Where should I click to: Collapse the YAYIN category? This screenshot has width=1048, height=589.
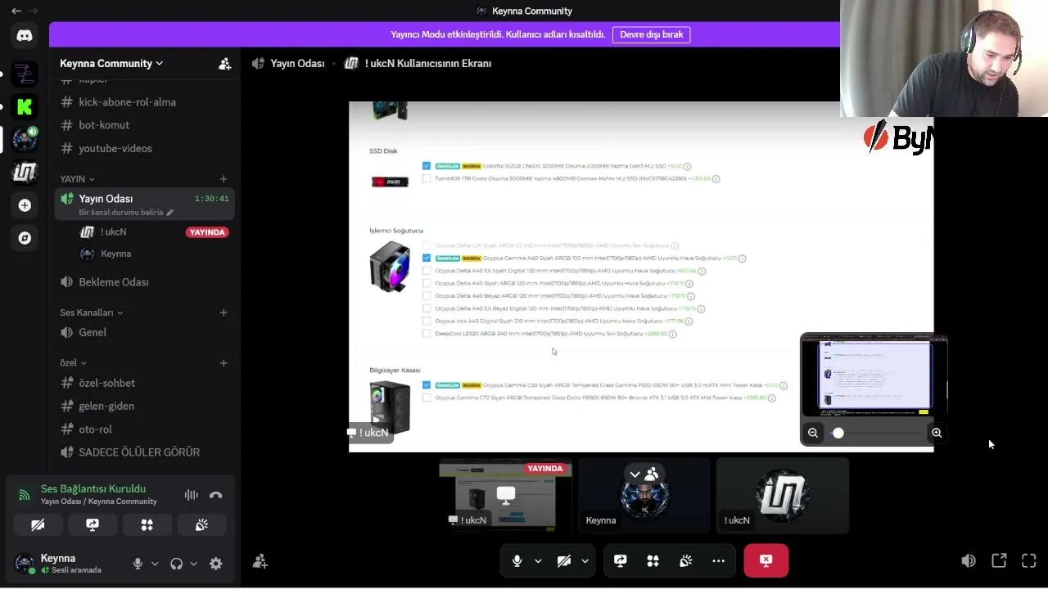[x=77, y=179]
